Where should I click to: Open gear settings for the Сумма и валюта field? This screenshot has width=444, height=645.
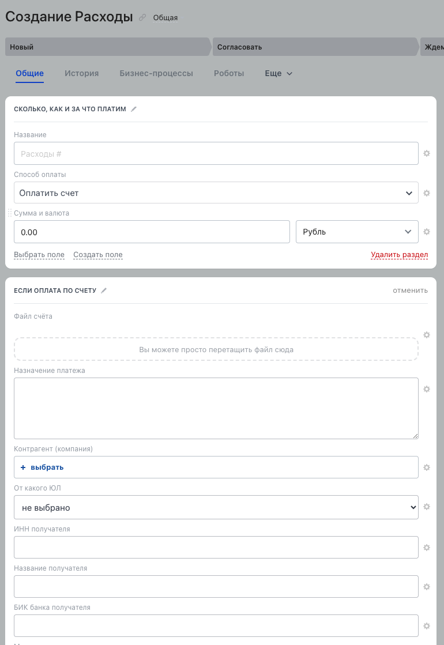427,232
